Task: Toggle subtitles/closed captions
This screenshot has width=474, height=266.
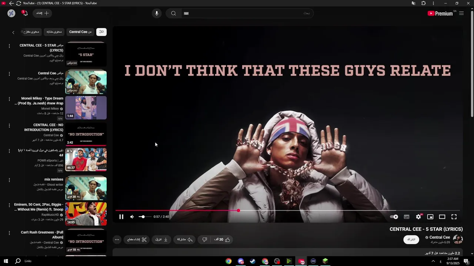Action: (407, 217)
